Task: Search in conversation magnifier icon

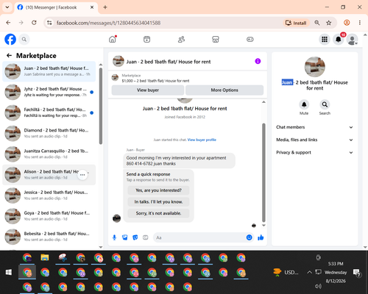Action: pos(325,104)
